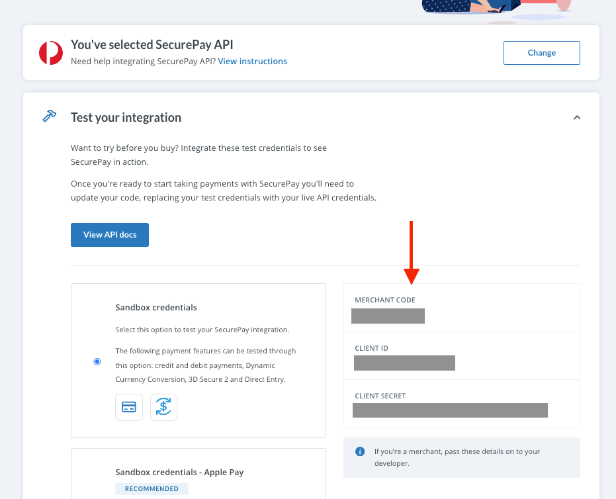Screen dimensions: 616x499
Task: Follow the View instructions link
Action: click(x=252, y=61)
